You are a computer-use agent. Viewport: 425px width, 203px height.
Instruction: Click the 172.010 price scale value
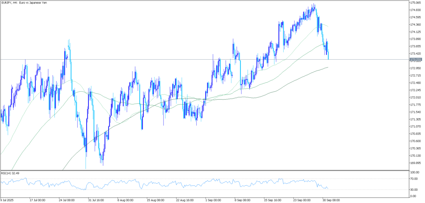pos(416,97)
